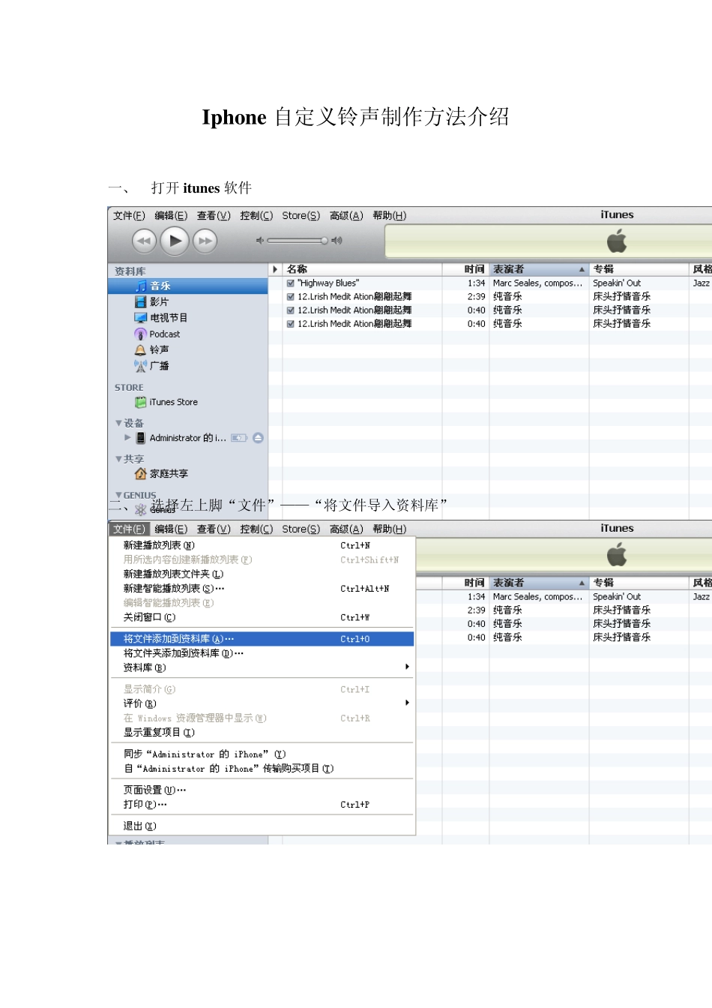Open the iTunes Store bag icon
Screen dimensions: 712x1008
pos(140,402)
